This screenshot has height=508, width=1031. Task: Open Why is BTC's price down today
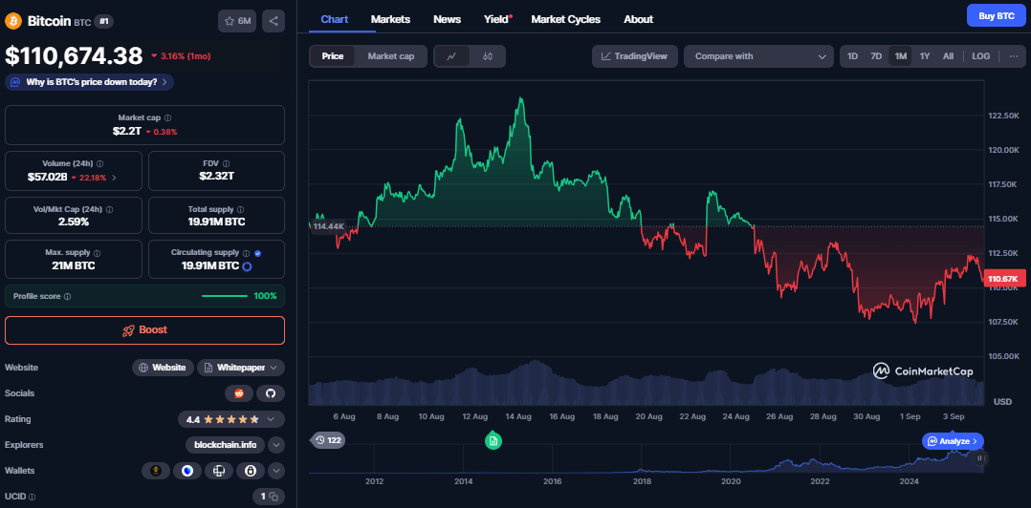coord(90,82)
